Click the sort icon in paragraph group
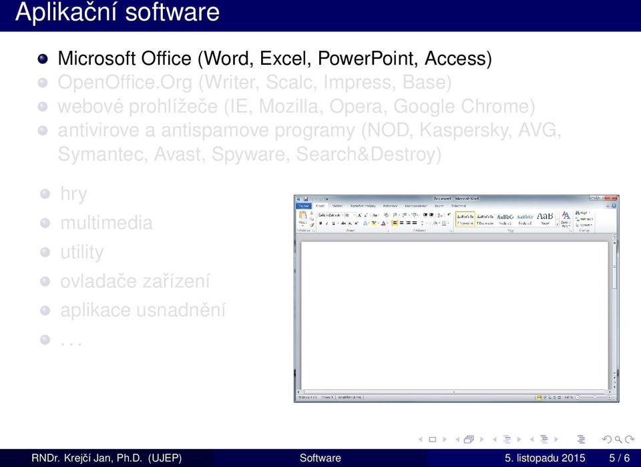 pyautogui.click(x=440, y=215)
